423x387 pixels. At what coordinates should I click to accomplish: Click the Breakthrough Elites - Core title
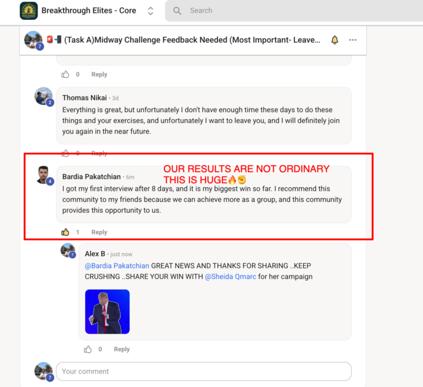pyautogui.click(x=89, y=11)
